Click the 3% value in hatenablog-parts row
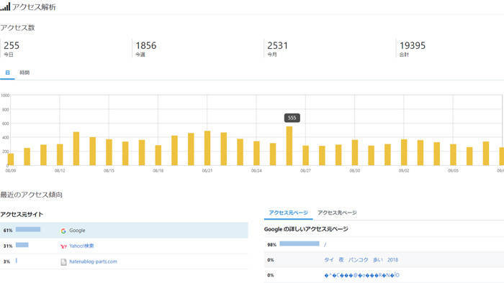Screen dimensions: 504x283 [x=6, y=261]
